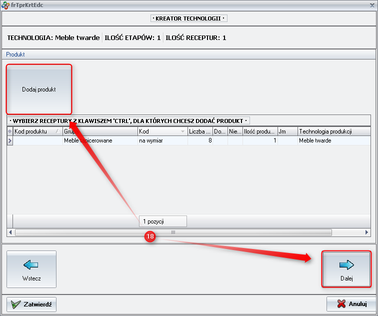Click the left arrow of horizontal scrollbar

[x=10, y=232]
